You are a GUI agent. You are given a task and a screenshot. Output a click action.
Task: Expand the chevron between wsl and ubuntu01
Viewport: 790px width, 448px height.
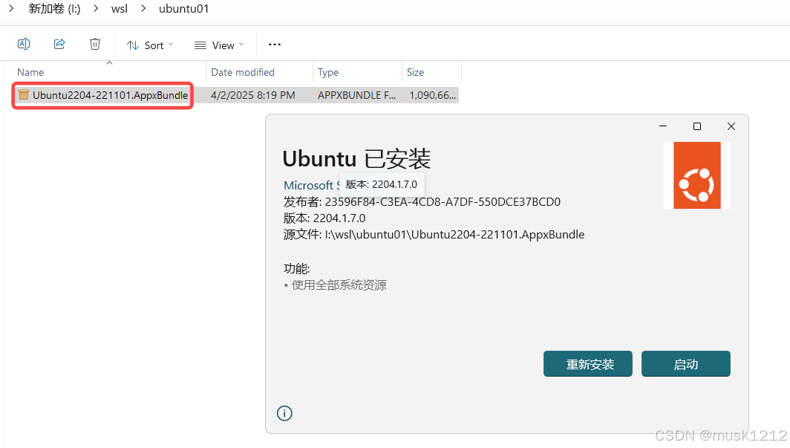coord(143,9)
